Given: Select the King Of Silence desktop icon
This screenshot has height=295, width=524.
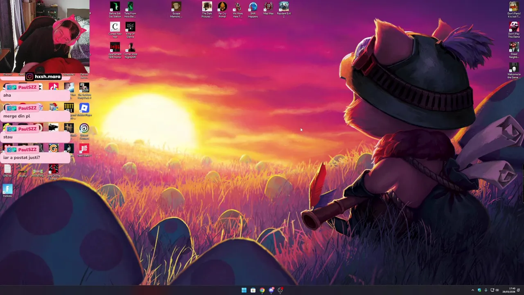Looking at the screenshot, I should 130,30.
